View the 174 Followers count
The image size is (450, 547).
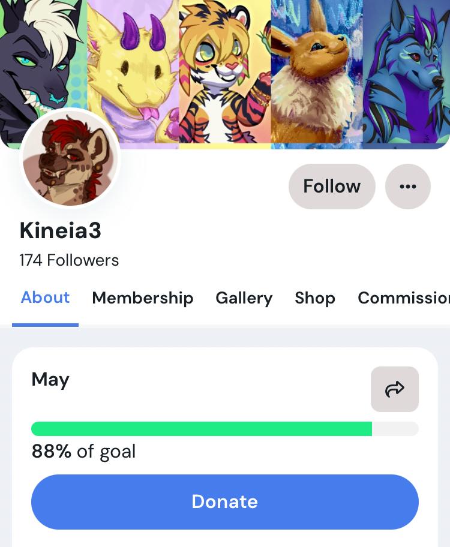(69, 260)
